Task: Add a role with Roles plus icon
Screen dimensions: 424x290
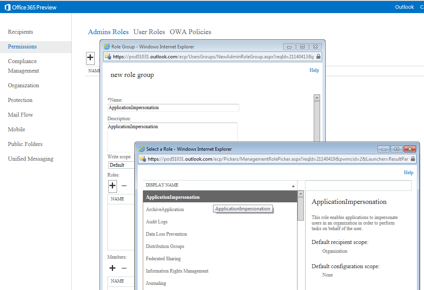Action: (113, 186)
